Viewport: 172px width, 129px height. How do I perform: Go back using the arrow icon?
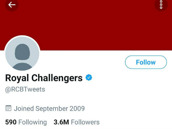(12, 5)
